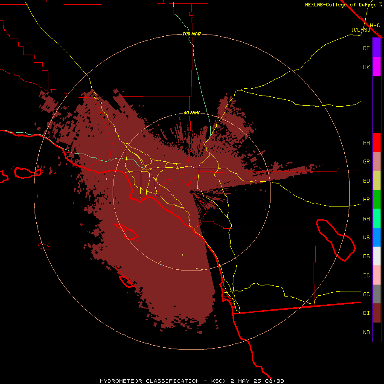Click the '50 NMI' range ring label
Image resolution: width=384 pixels, height=384 pixels.
coord(192,113)
